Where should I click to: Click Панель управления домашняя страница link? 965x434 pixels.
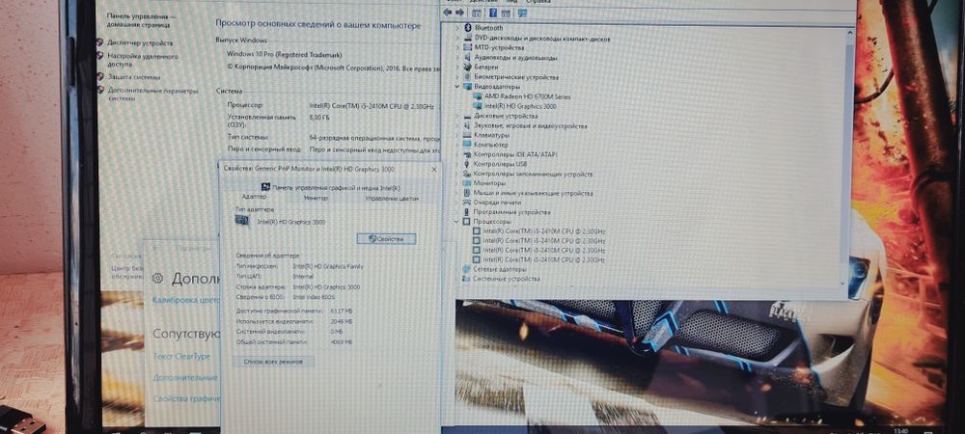pyautogui.click(x=142, y=19)
